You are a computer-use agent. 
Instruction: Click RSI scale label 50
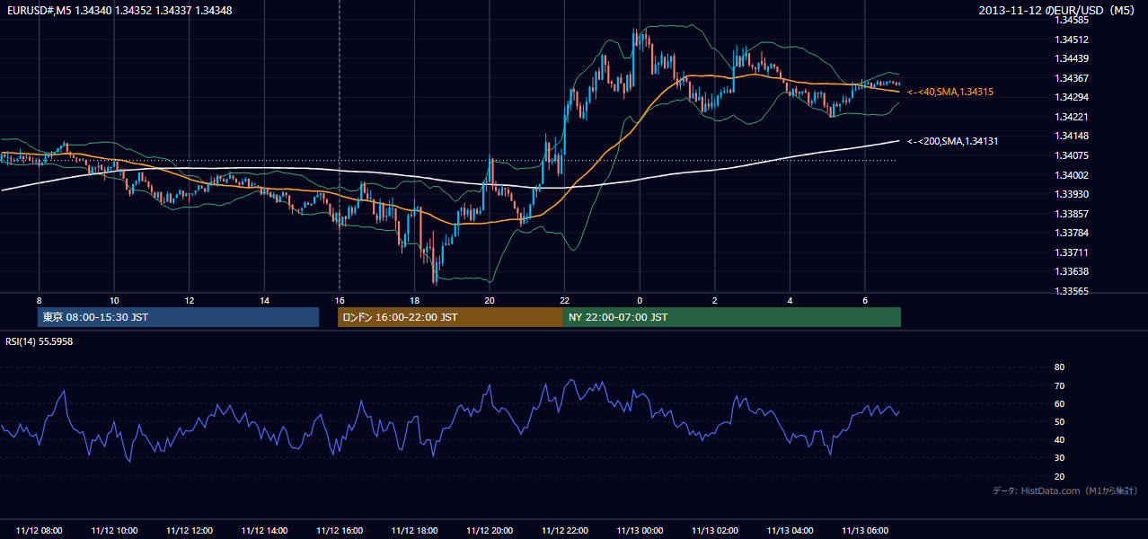click(x=1059, y=422)
